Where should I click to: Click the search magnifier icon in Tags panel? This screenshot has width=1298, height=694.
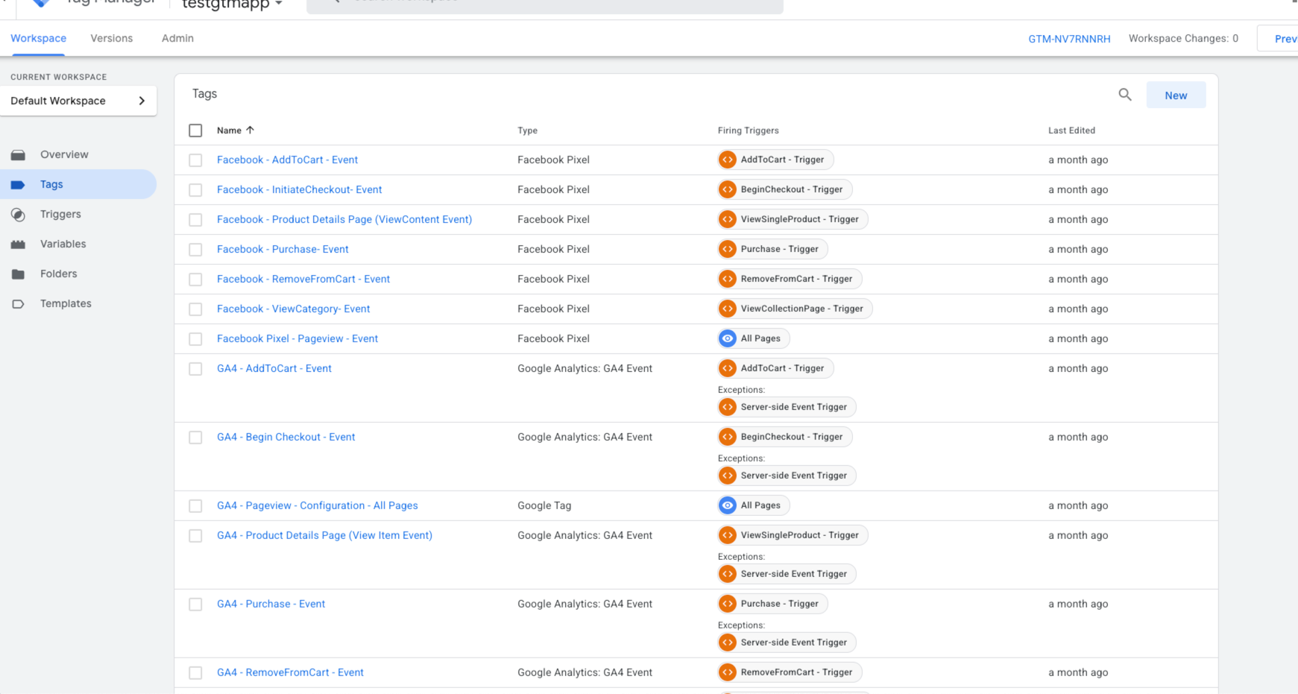1125,95
